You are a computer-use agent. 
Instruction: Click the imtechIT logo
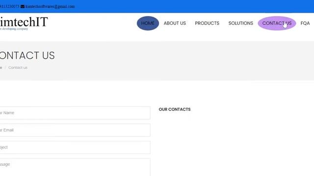(24, 22)
